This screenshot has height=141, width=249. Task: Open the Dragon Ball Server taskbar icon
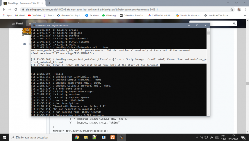[x=121, y=137]
